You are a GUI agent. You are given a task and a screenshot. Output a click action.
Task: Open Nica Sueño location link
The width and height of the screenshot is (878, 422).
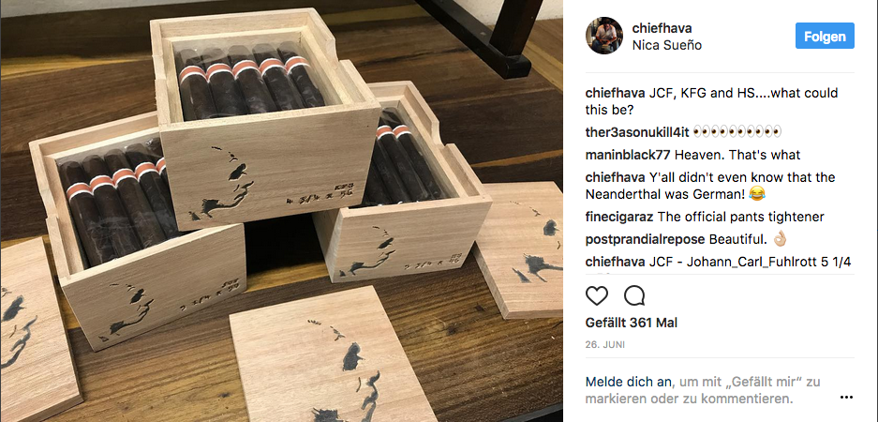[x=667, y=45]
